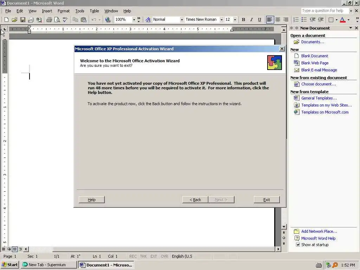
Task: Click the Next Page double-arrow button
Action: coord(284,243)
